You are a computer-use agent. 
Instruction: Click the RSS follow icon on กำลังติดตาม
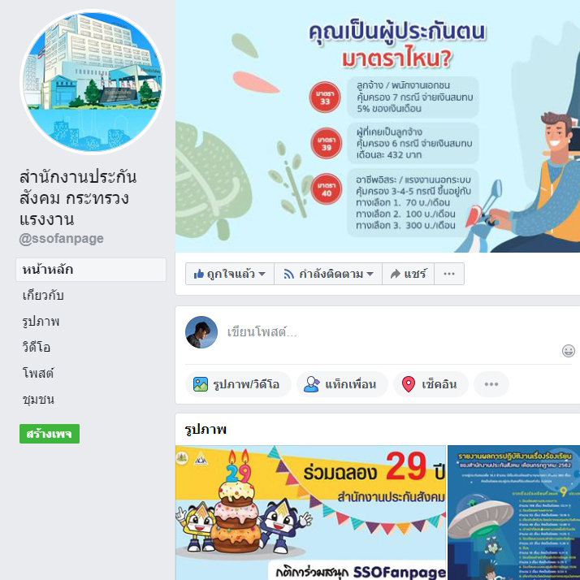click(288, 274)
